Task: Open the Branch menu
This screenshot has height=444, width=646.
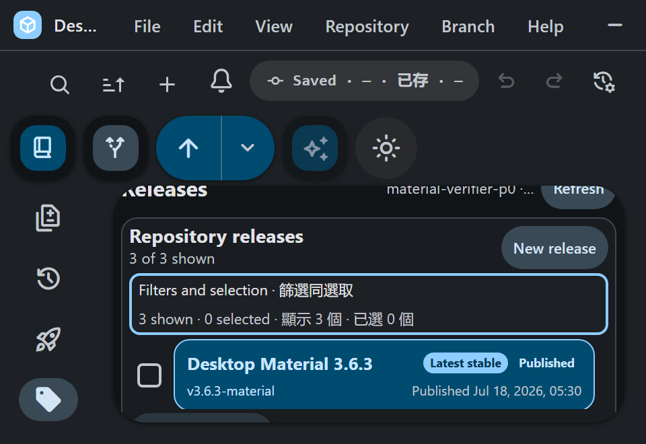Action: coord(468,26)
